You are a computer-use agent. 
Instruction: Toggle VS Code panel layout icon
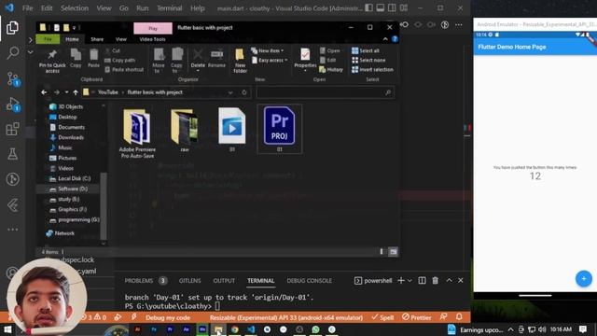click(381, 7)
